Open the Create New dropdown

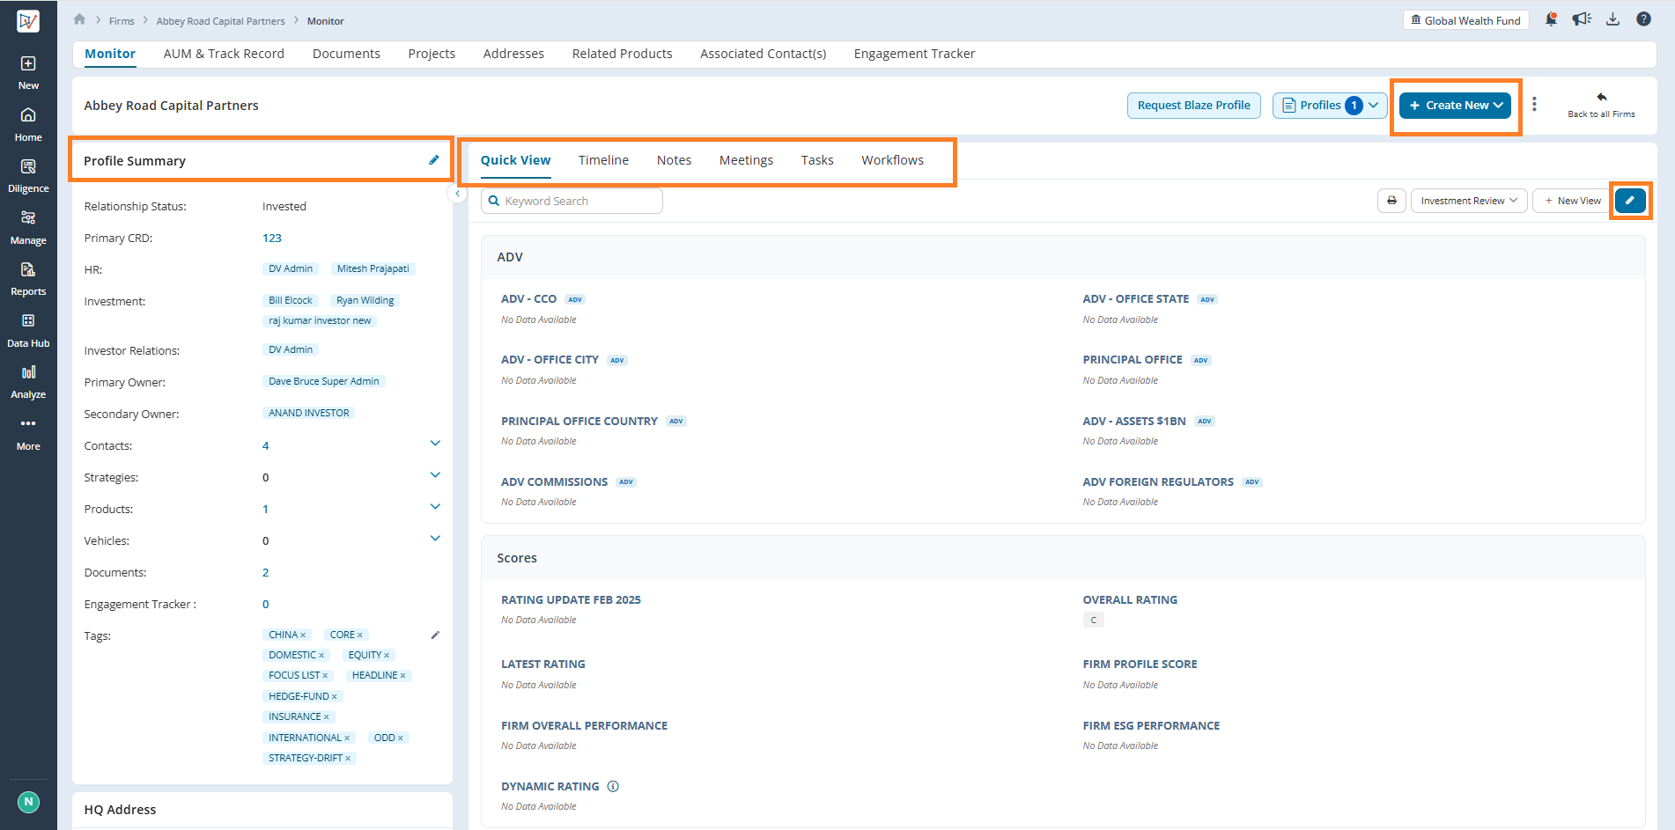tap(1456, 106)
